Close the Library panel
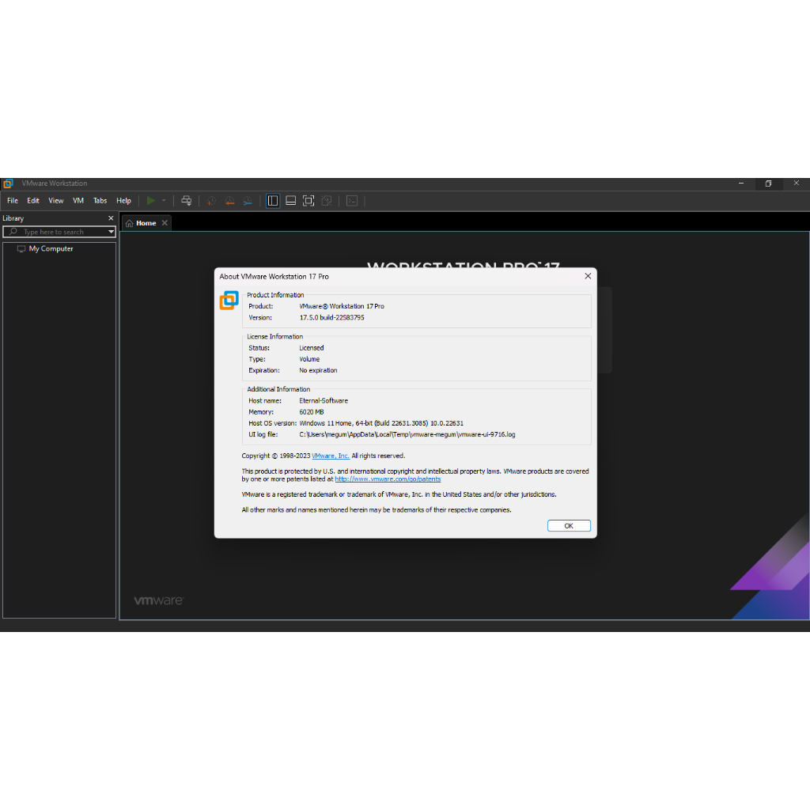This screenshot has width=810, height=810. (x=111, y=218)
